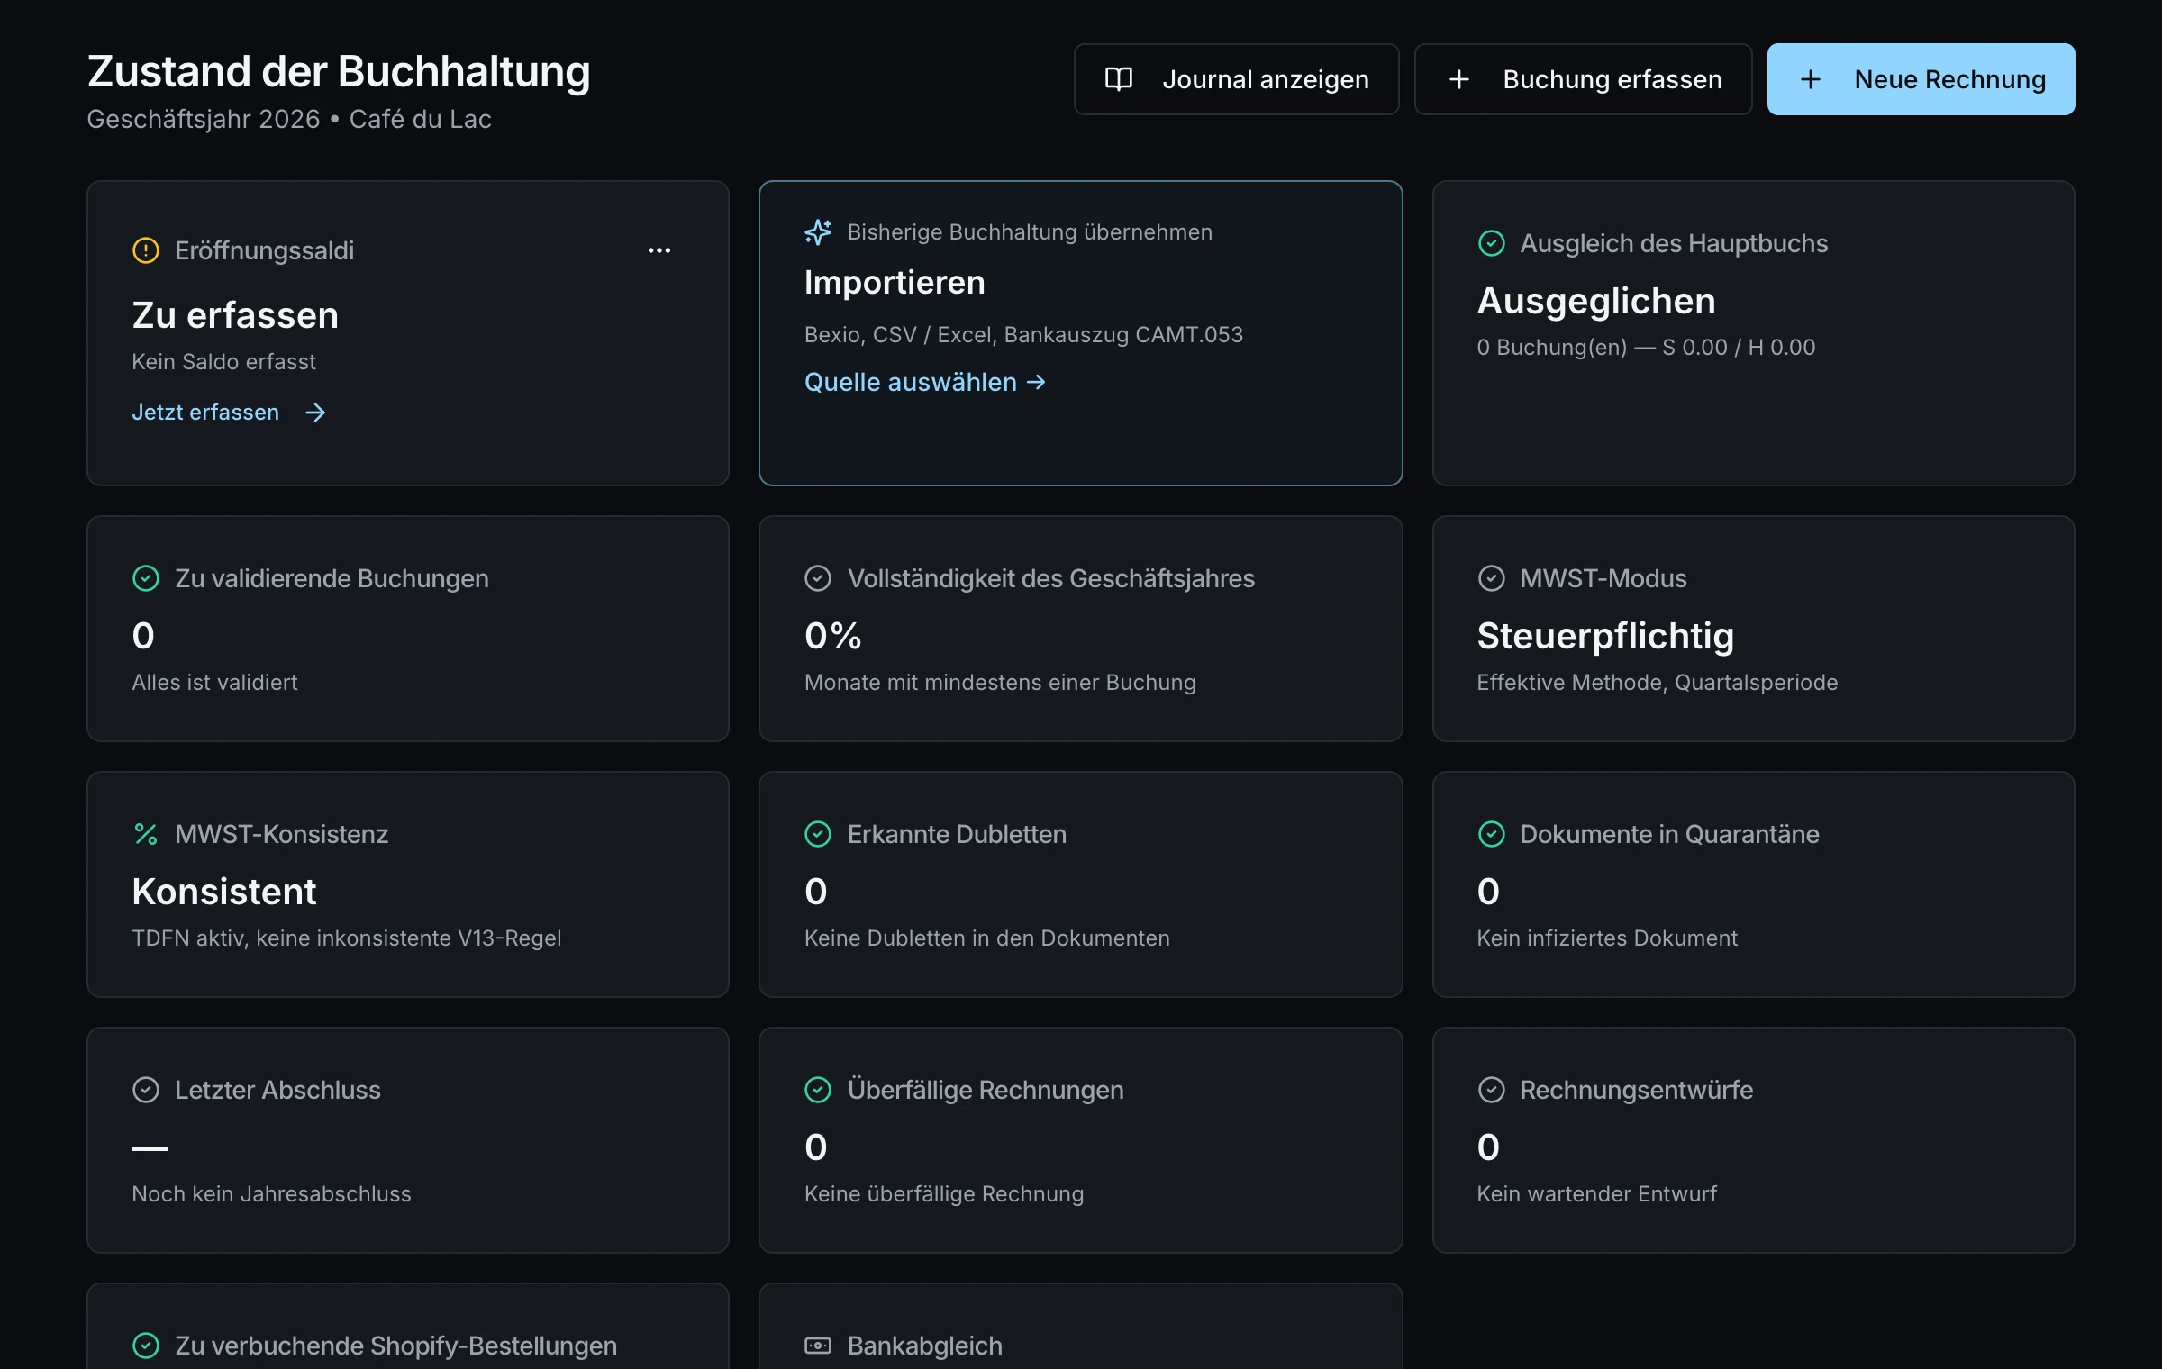Screen dimensions: 2162x1369
Task: Click the Effektive Methode, Quartalsperiode text
Action: pyautogui.click(x=1658, y=683)
